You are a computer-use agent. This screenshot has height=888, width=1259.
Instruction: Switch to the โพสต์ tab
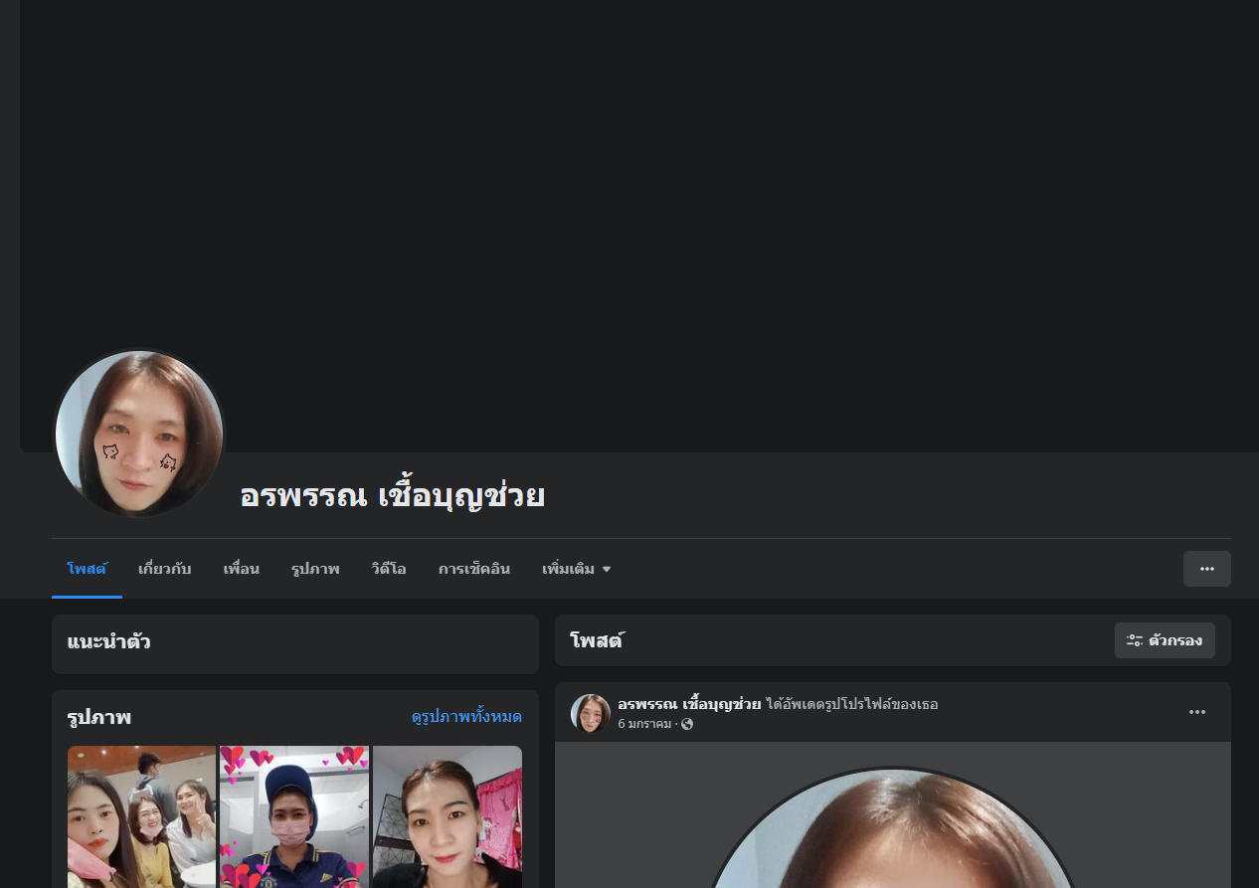[87, 569]
